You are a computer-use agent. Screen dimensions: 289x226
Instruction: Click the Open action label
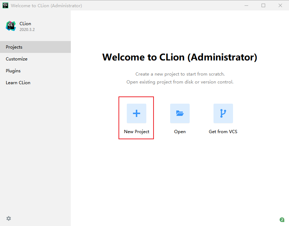click(x=180, y=131)
